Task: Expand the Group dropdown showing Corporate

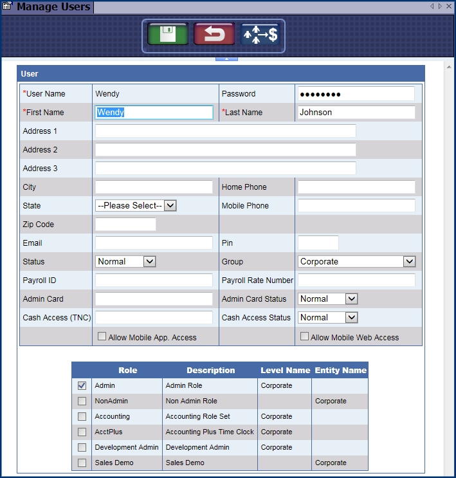Action: click(x=409, y=262)
